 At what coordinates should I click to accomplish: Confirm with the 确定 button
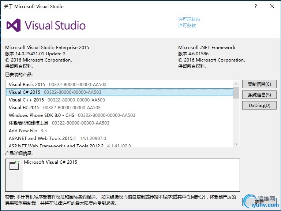[x=259, y=202]
